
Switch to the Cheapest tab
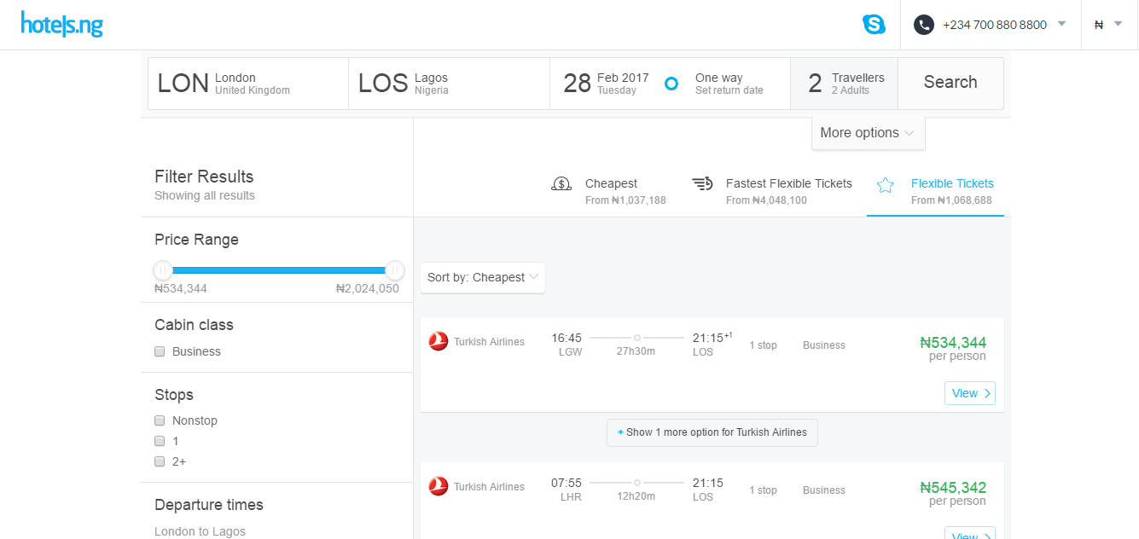(x=609, y=191)
